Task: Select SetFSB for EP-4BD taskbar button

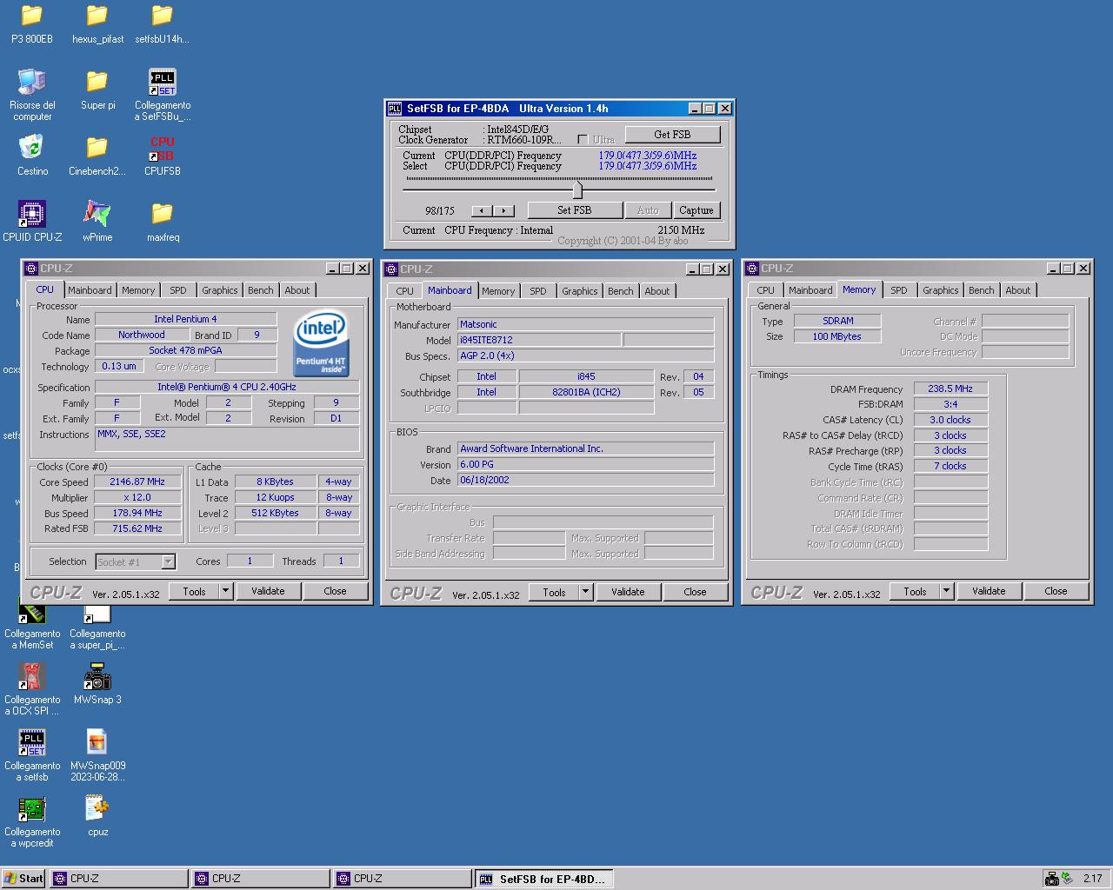Action: click(x=544, y=879)
